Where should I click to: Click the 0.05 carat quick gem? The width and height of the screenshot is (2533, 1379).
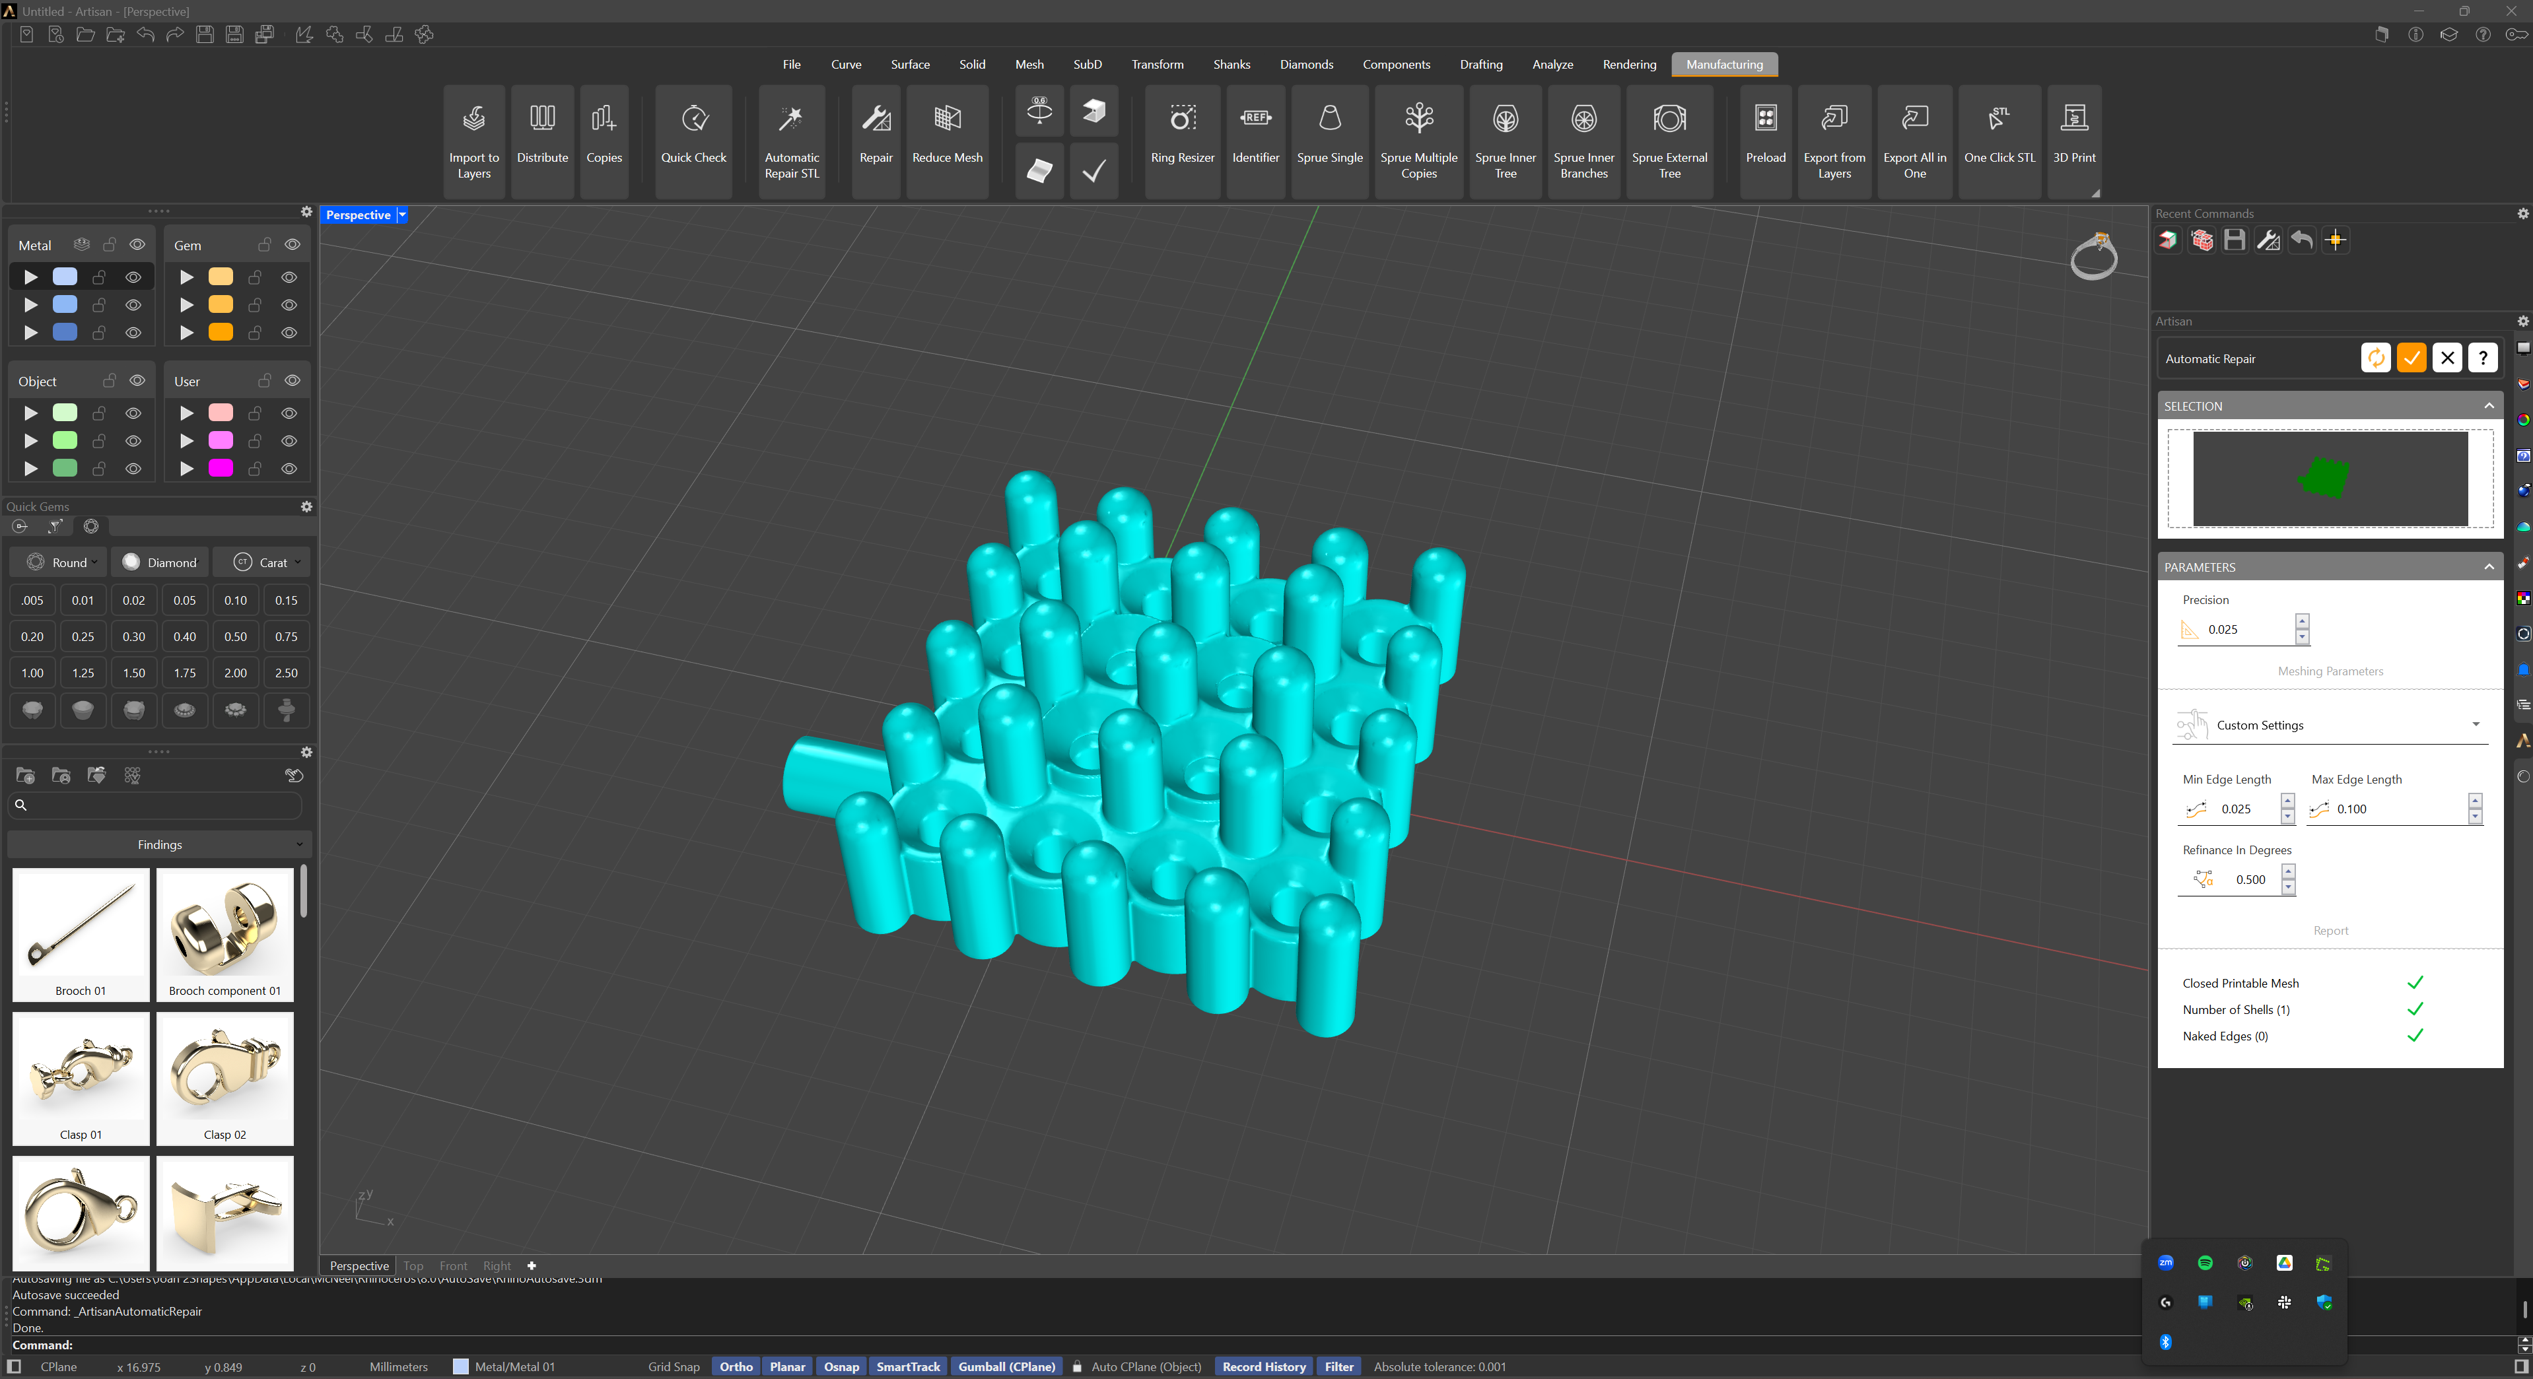point(185,601)
